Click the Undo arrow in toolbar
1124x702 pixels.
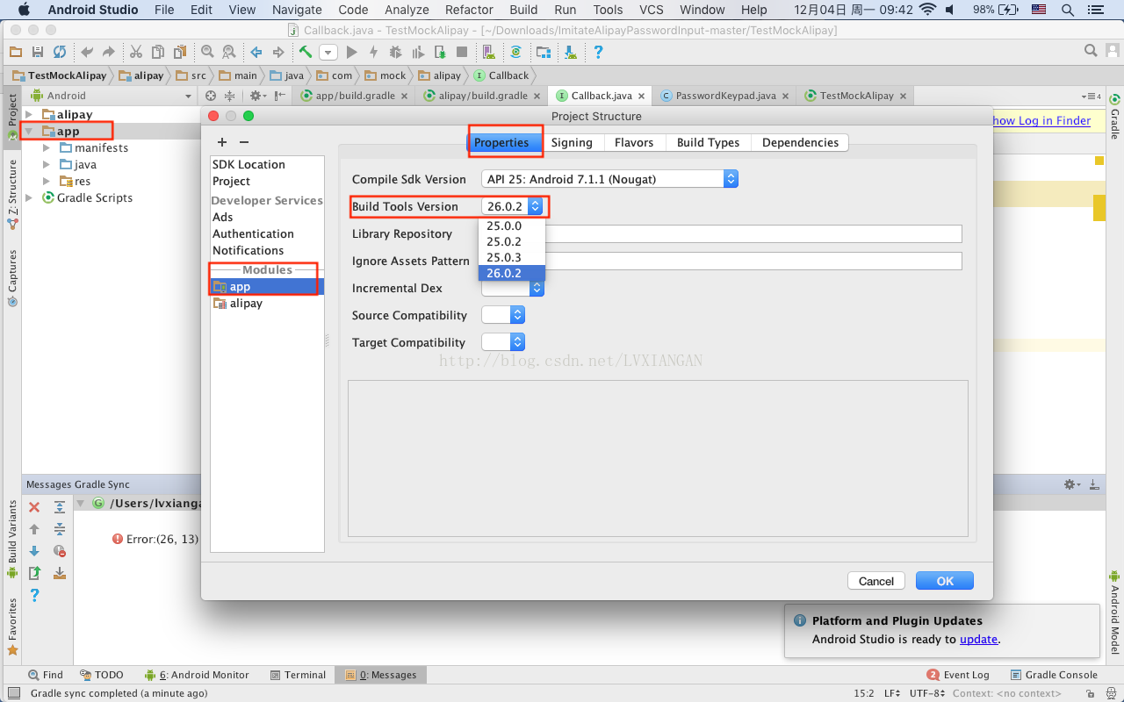coord(87,52)
